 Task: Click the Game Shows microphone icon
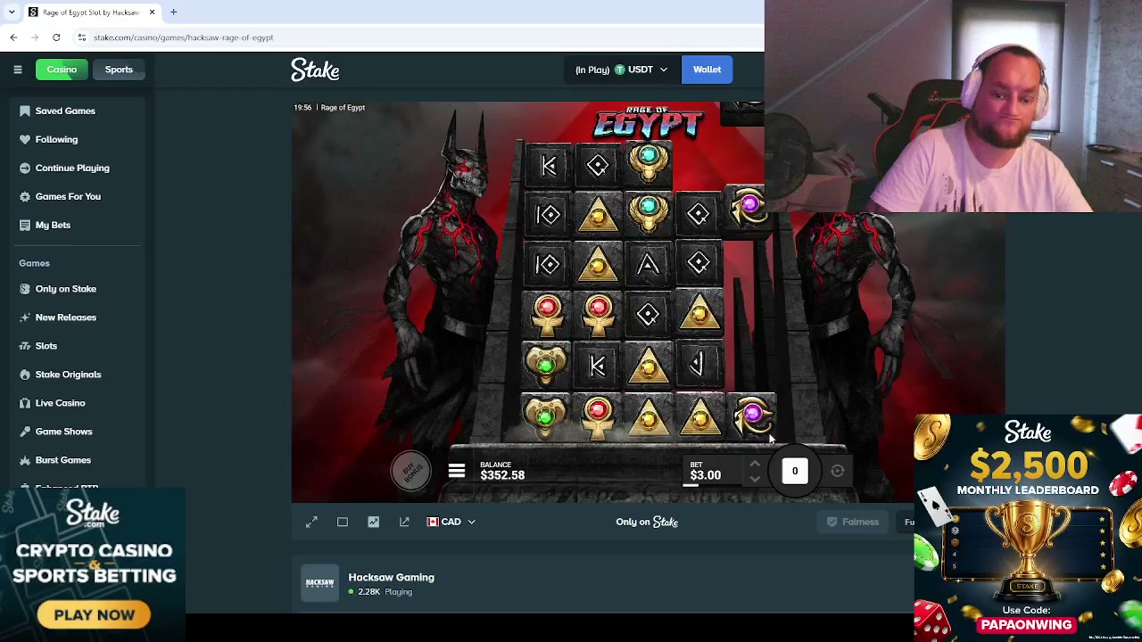(x=24, y=432)
